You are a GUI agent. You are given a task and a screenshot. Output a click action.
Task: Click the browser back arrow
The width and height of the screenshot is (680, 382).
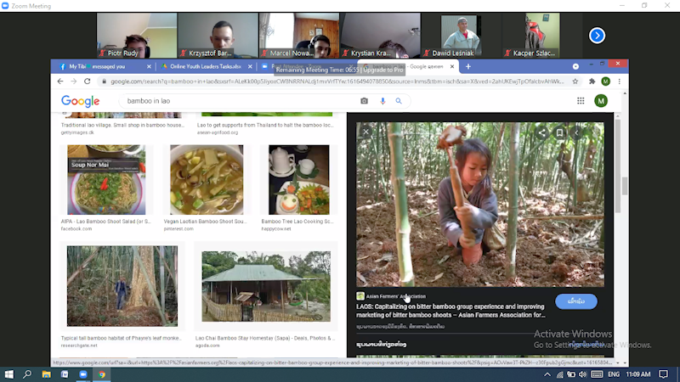pyautogui.click(x=60, y=81)
